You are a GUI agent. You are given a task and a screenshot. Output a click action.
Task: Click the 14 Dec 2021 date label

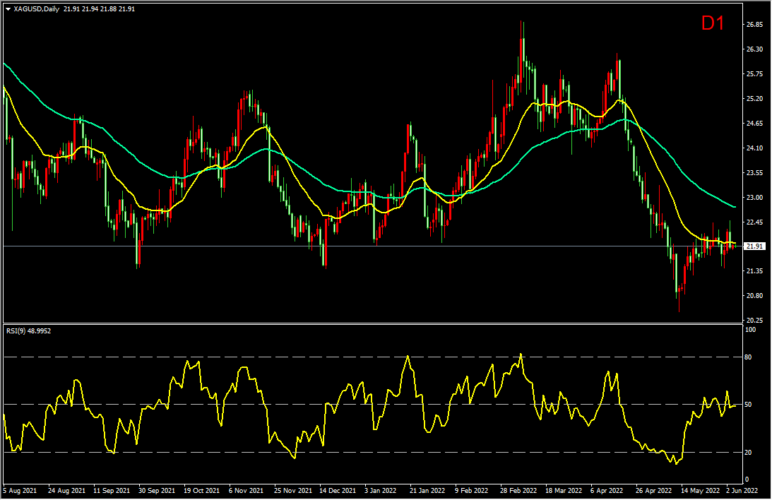click(x=338, y=491)
